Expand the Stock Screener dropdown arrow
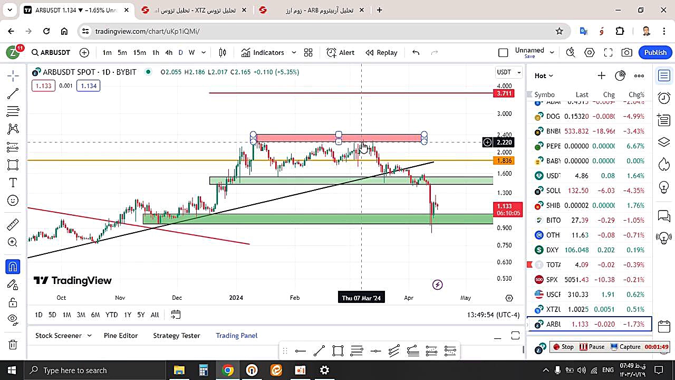The image size is (675, 380). pyautogui.click(x=89, y=335)
